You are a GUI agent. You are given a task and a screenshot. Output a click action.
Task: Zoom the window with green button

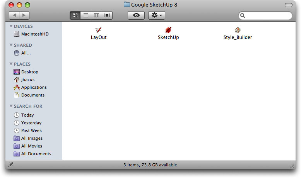[27, 5]
